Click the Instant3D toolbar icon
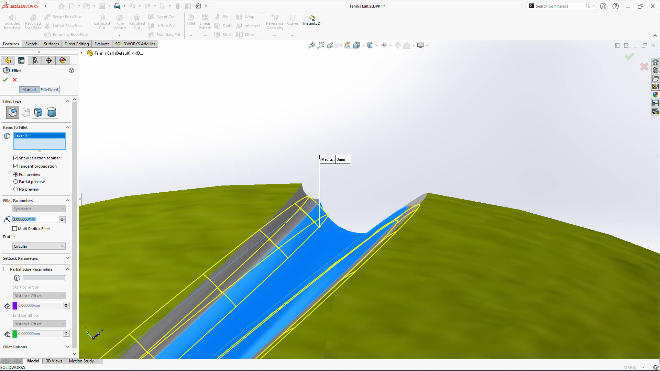The width and height of the screenshot is (660, 371). point(311,20)
